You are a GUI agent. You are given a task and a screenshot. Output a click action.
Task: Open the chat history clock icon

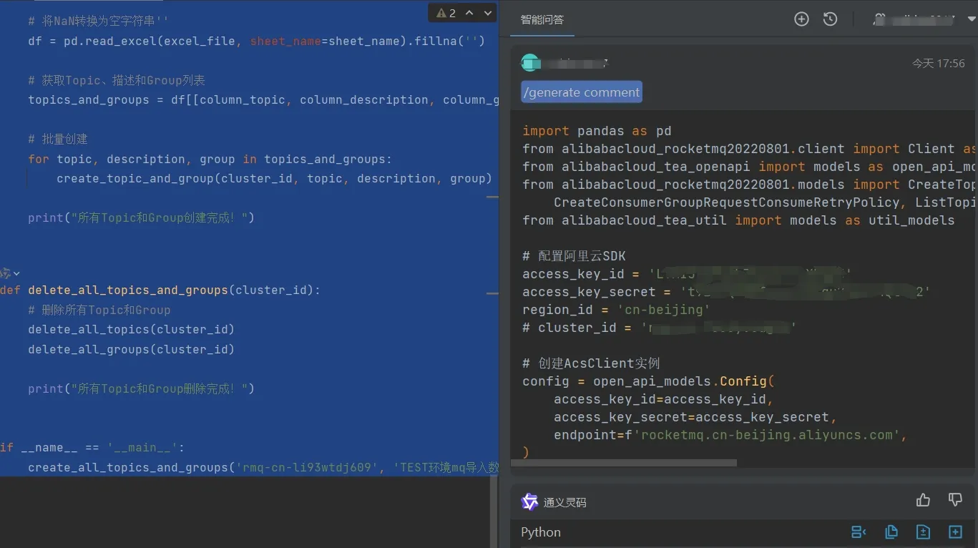tap(830, 19)
